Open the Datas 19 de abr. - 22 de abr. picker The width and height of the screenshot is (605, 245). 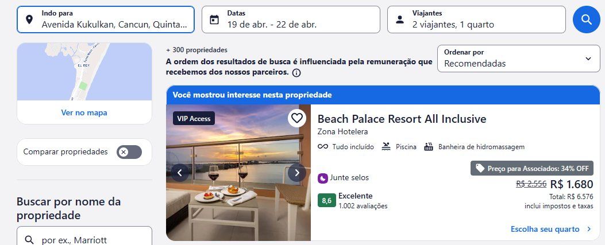pos(291,20)
